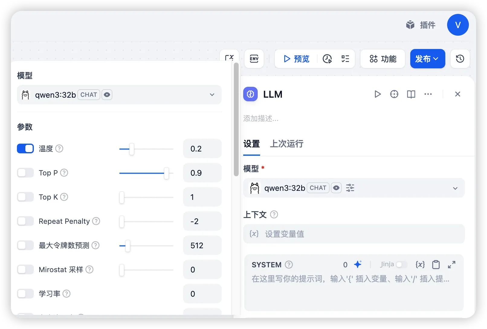Click the model parameter settings sliders icon
The height and width of the screenshot is (329, 487).
(x=350, y=188)
